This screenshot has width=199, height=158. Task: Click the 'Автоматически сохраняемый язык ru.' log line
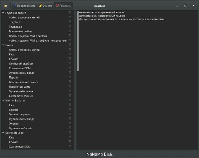click(102, 16)
